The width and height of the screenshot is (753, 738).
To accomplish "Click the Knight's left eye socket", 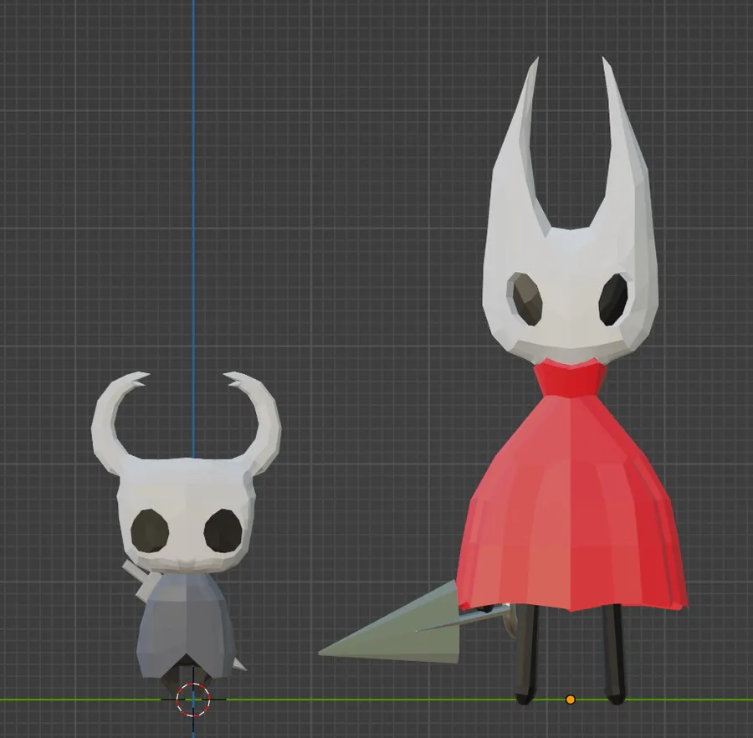I will (150, 531).
